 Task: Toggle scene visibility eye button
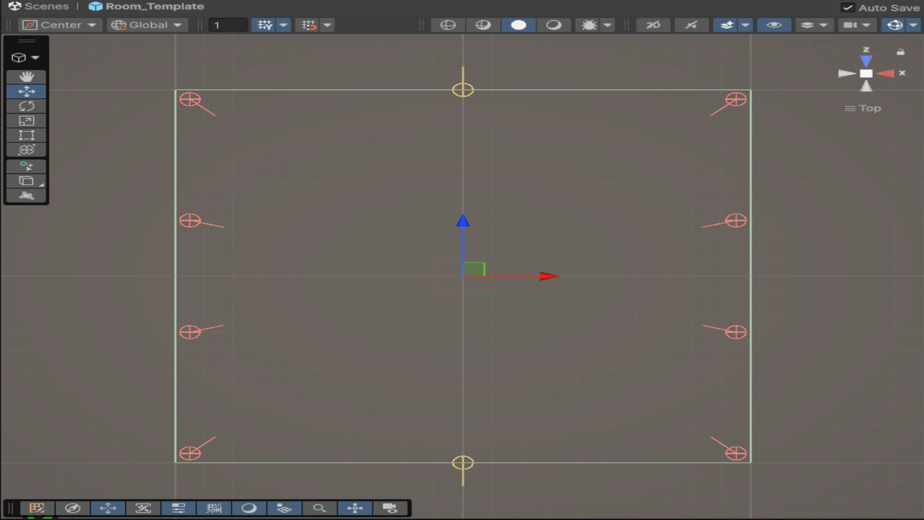(774, 25)
